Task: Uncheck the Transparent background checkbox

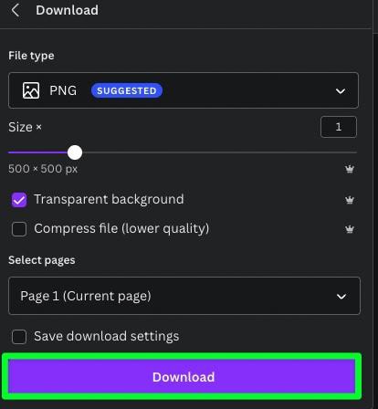Action: (19, 200)
